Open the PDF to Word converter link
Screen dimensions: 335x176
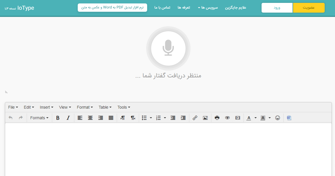112,7
